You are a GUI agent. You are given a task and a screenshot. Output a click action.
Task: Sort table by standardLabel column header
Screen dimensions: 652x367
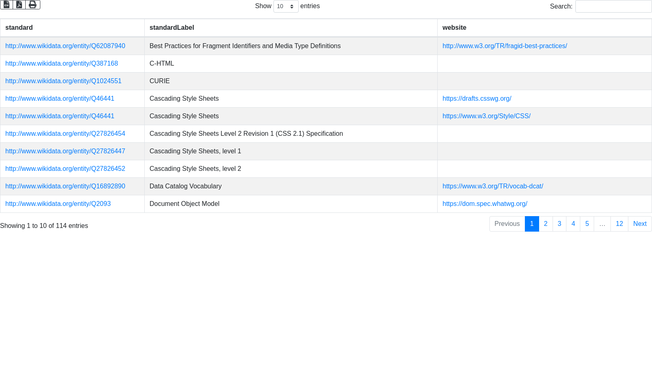172,28
